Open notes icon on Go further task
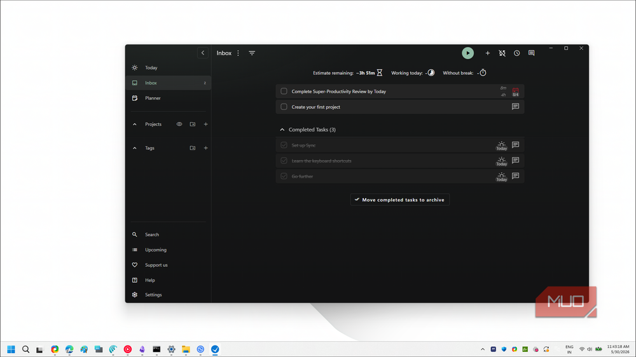Image resolution: width=636 pixels, height=357 pixels. 516,176
